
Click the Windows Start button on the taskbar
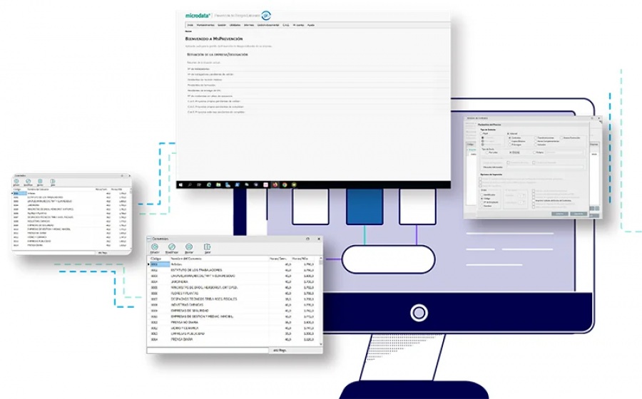point(181,185)
